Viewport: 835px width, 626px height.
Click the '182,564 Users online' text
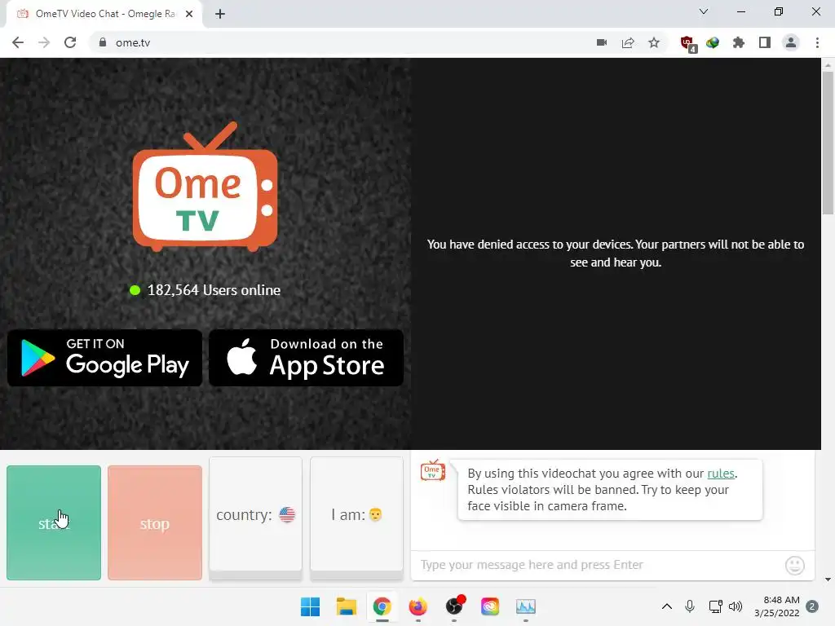click(x=214, y=290)
